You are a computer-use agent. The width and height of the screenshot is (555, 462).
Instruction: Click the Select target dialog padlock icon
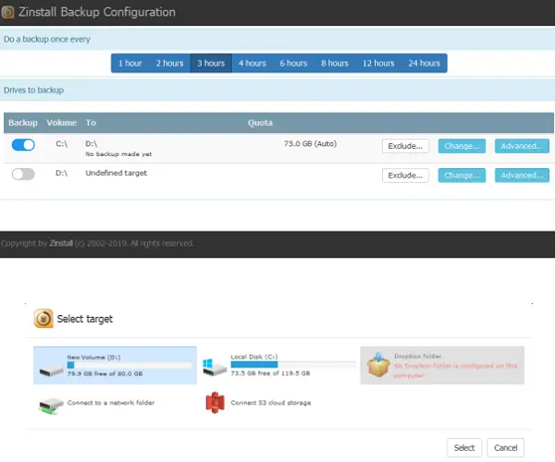43,319
